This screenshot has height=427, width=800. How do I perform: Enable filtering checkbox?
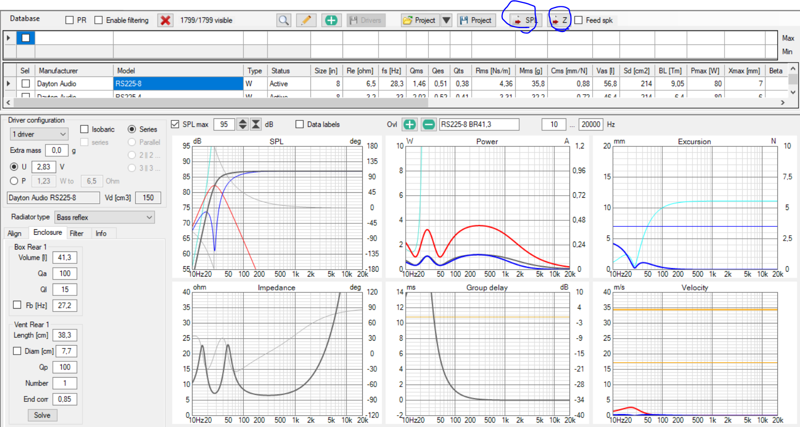(x=99, y=20)
